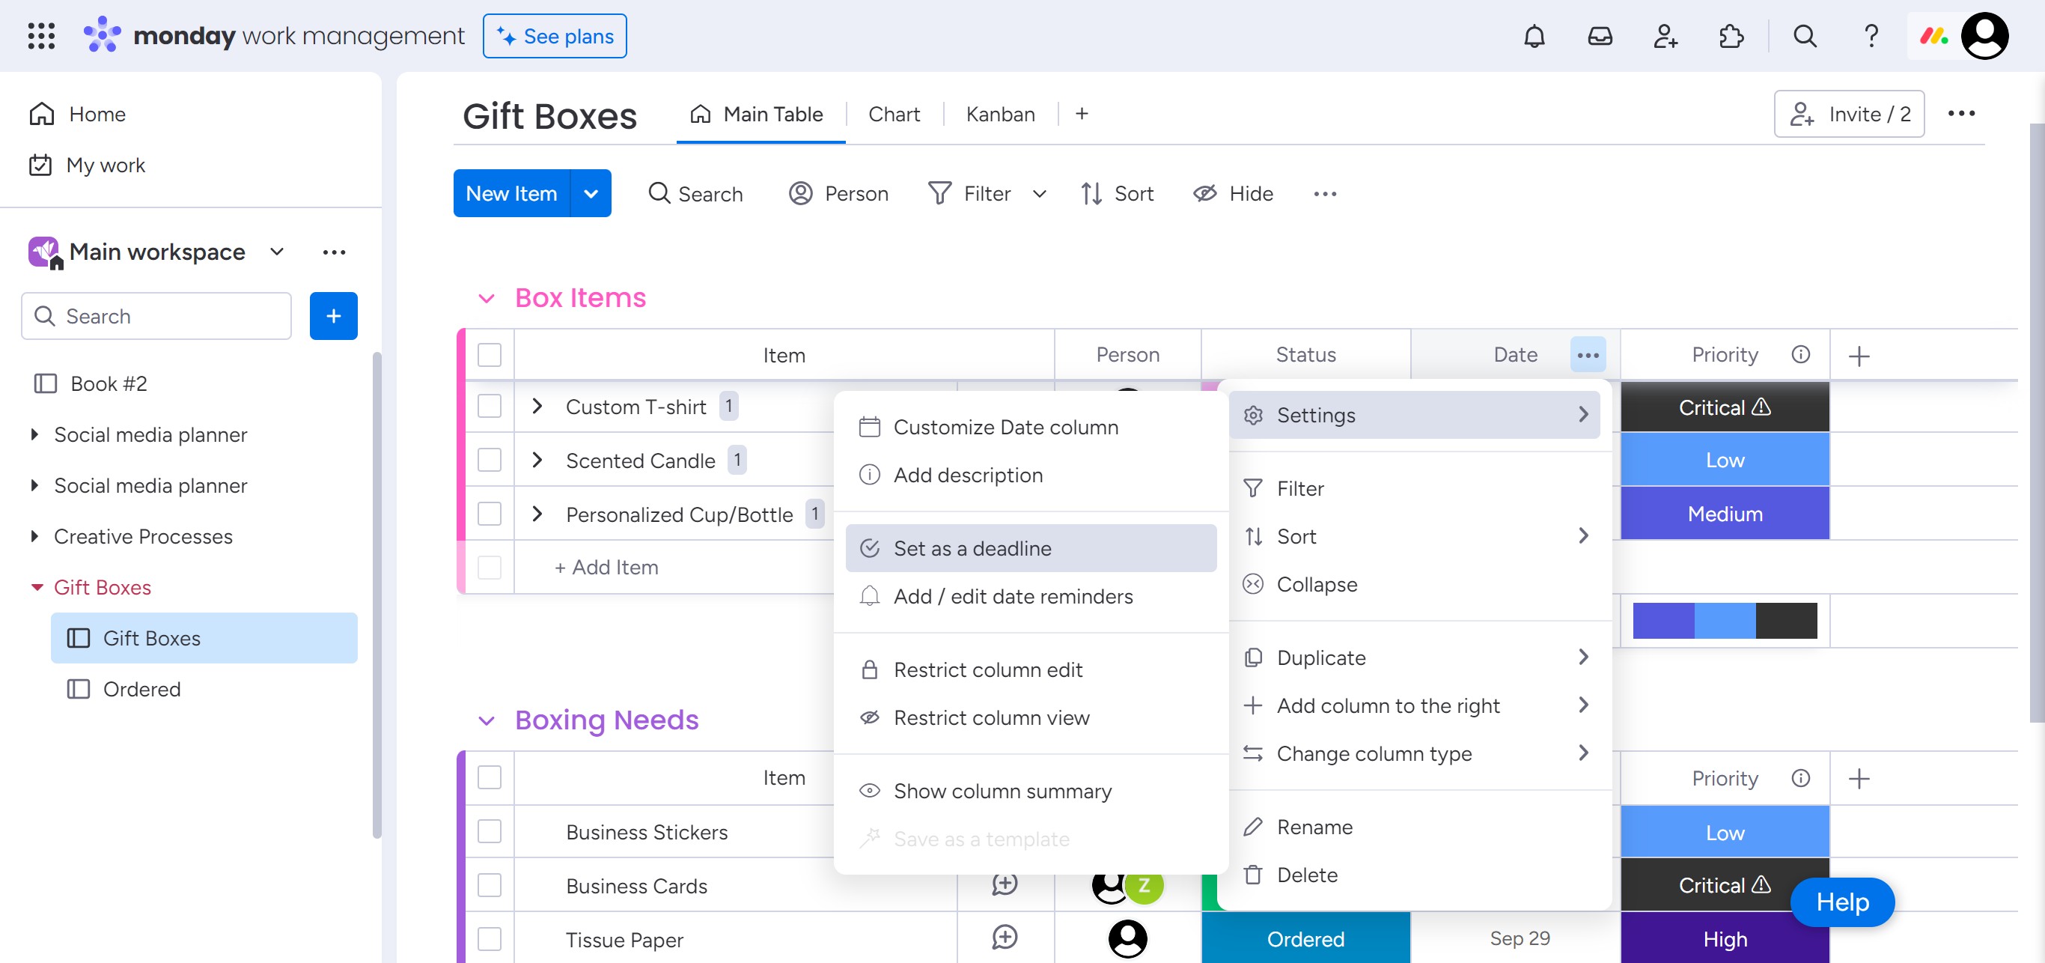Click the Priority column info icon
This screenshot has height=963, width=2045.
point(1800,355)
